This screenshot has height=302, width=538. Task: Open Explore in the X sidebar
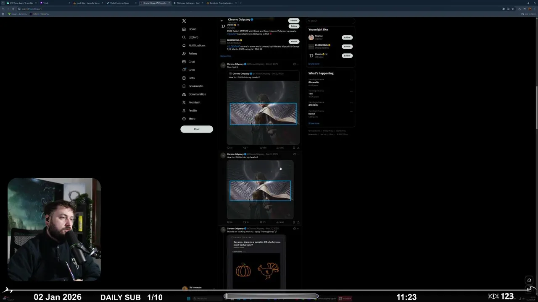pos(190,37)
